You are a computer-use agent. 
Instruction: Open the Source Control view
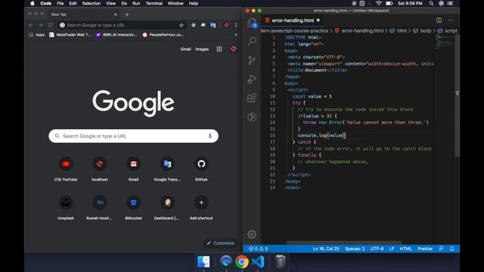(x=252, y=60)
